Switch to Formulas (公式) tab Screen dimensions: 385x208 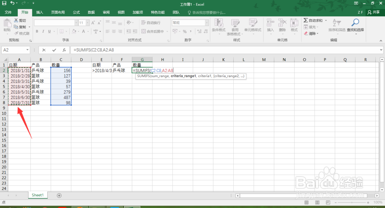76,12
